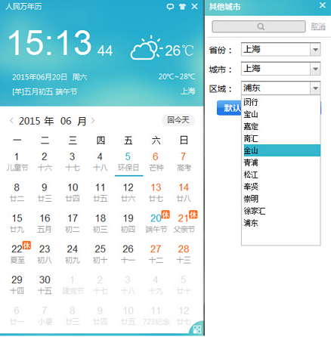Image resolution: width=331 pixels, height=337 pixels.
Task: Close the 其他城市 panel
Action: tap(323, 5)
